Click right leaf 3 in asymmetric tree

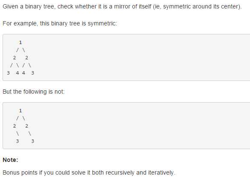32,141
